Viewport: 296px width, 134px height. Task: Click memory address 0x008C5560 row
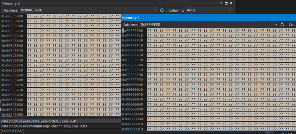(x=12, y=46)
